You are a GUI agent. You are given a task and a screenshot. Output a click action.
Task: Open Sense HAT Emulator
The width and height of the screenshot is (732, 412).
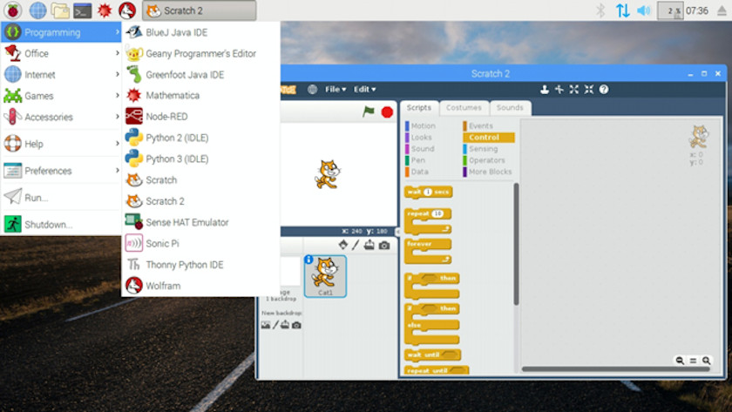(200, 222)
